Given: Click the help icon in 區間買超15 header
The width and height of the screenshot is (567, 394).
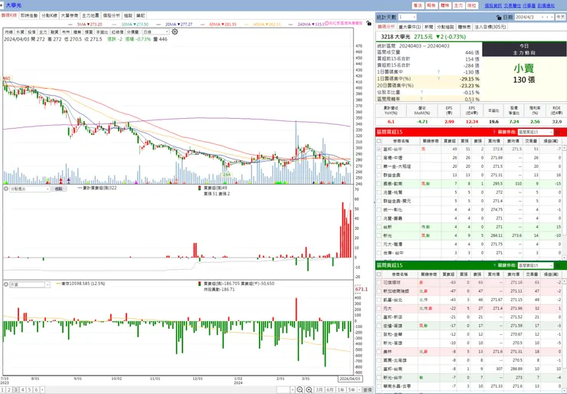Looking at the screenshot, I should point(494,132).
